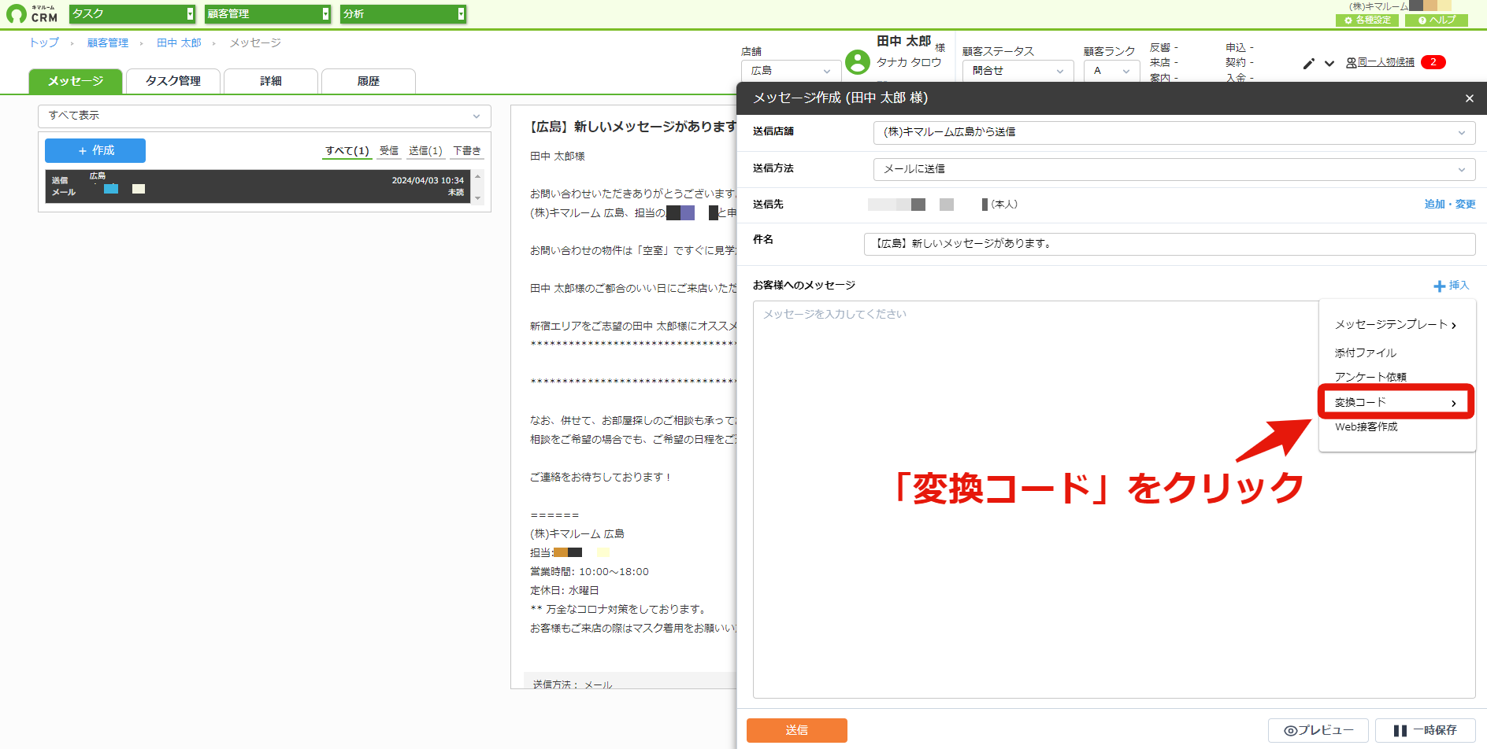Click the green customer avatar icon
1487x749 pixels.
click(857, 62)
